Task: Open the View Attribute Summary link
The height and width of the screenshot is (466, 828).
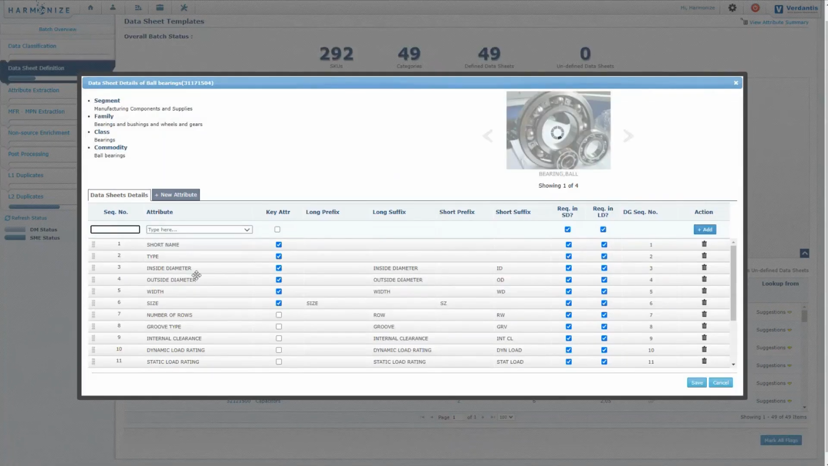Action: pos(778,22)
